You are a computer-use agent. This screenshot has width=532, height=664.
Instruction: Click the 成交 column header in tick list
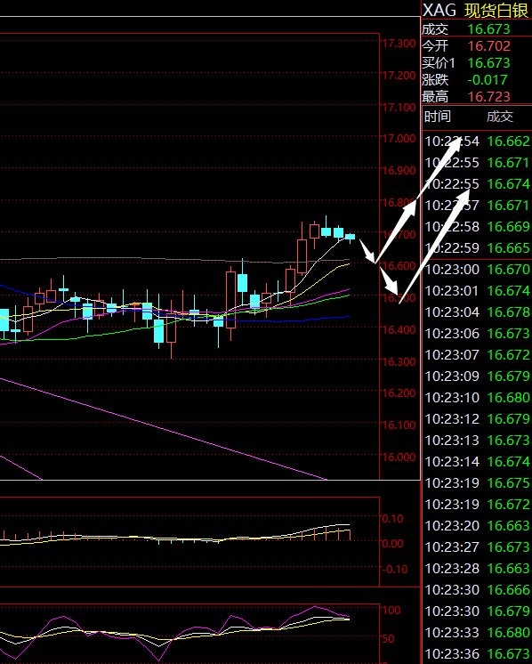(500, 116)
